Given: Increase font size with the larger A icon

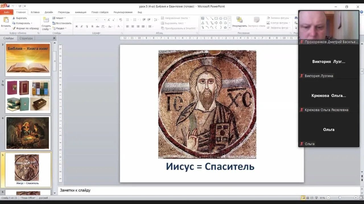Looking at the screenshot, I should pos(109,20).
